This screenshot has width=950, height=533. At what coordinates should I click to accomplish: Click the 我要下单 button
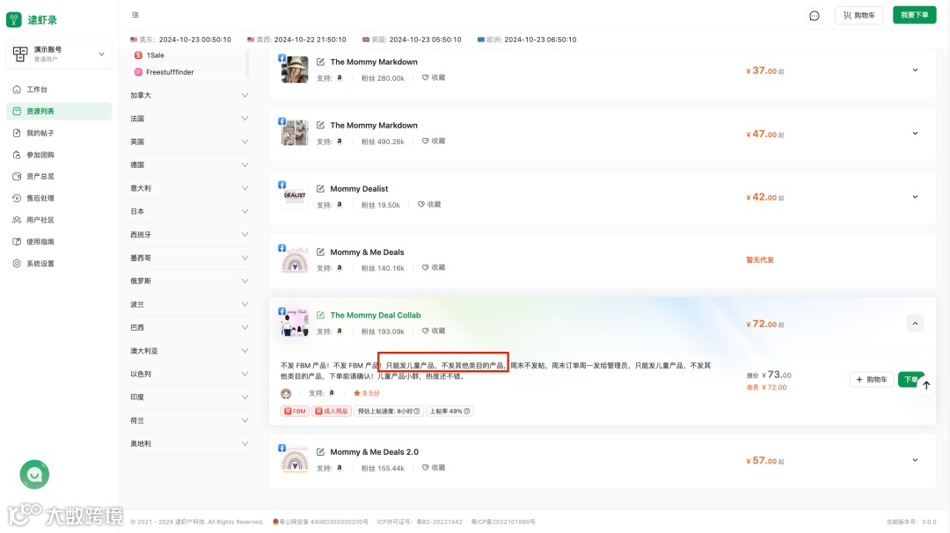pyautogui.click(x=914, y=15)
